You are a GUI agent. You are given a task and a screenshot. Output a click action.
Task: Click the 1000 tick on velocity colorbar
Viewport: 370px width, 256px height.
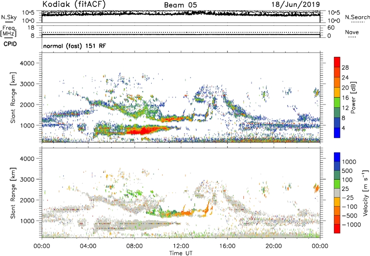[349, 162]
